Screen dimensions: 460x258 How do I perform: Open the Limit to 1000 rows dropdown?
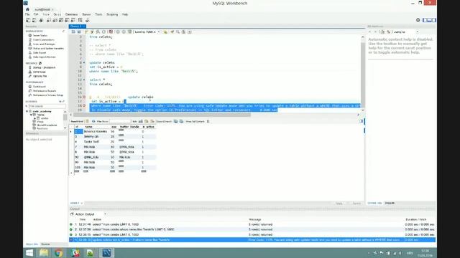tap(147, 32)
